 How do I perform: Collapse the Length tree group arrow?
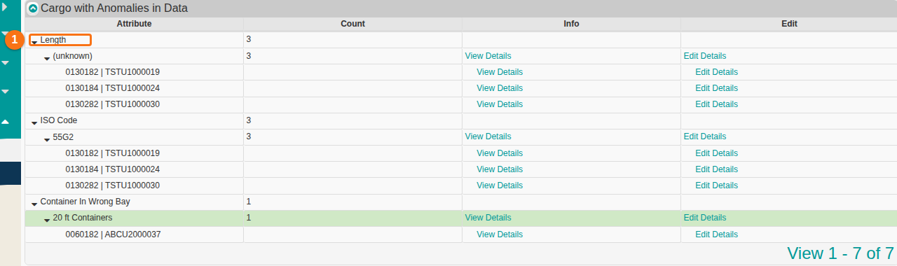34,42
